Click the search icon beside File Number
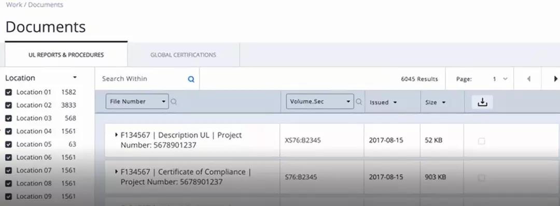This screenshot has height=206, width=560. (x=174, y=102)
